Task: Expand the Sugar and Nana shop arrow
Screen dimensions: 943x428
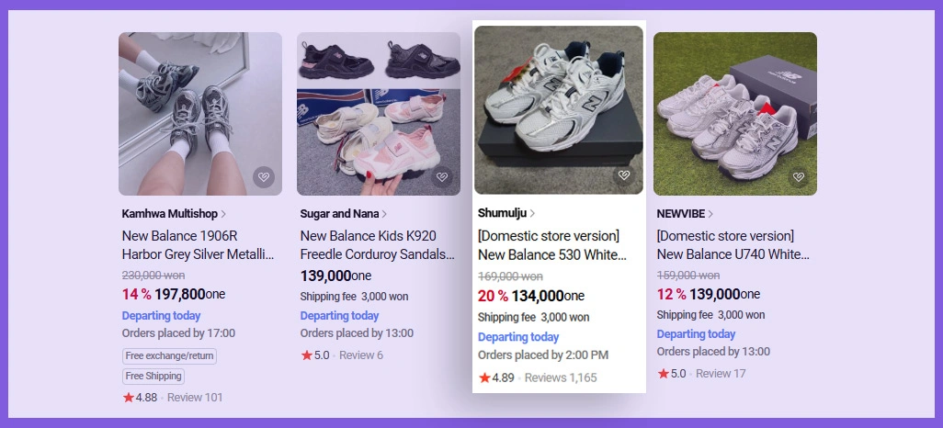Action: point(384,214)
